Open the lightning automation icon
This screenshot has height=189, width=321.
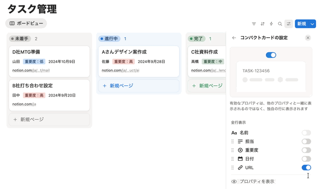point(271,24)
